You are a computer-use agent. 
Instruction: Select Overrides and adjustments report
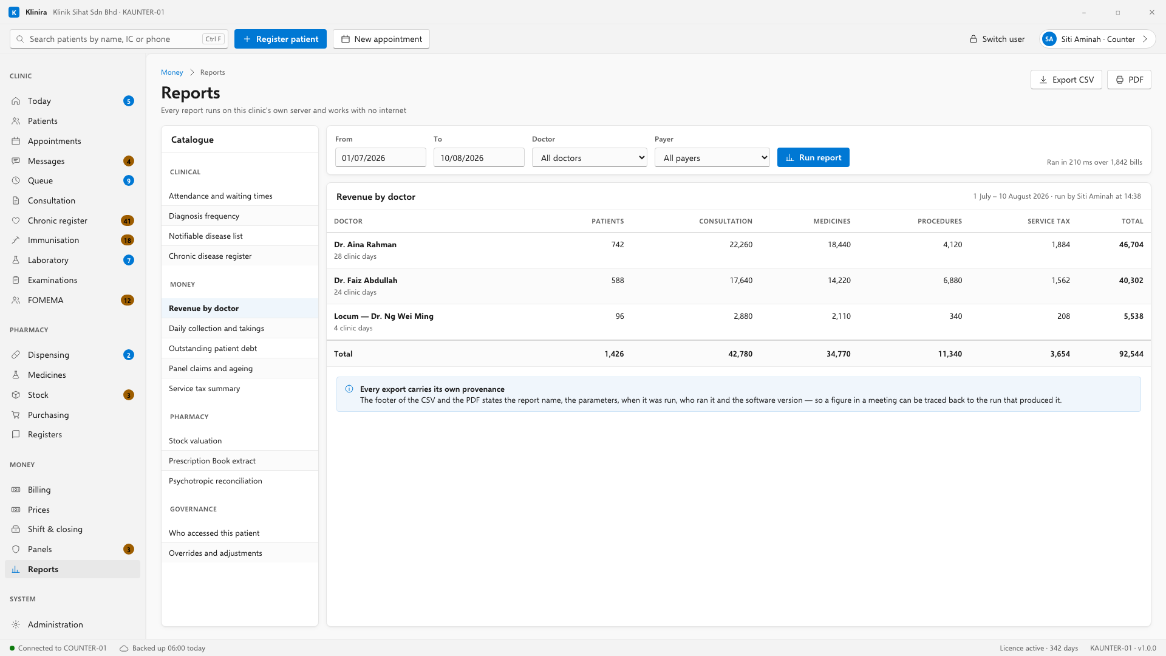239,553
